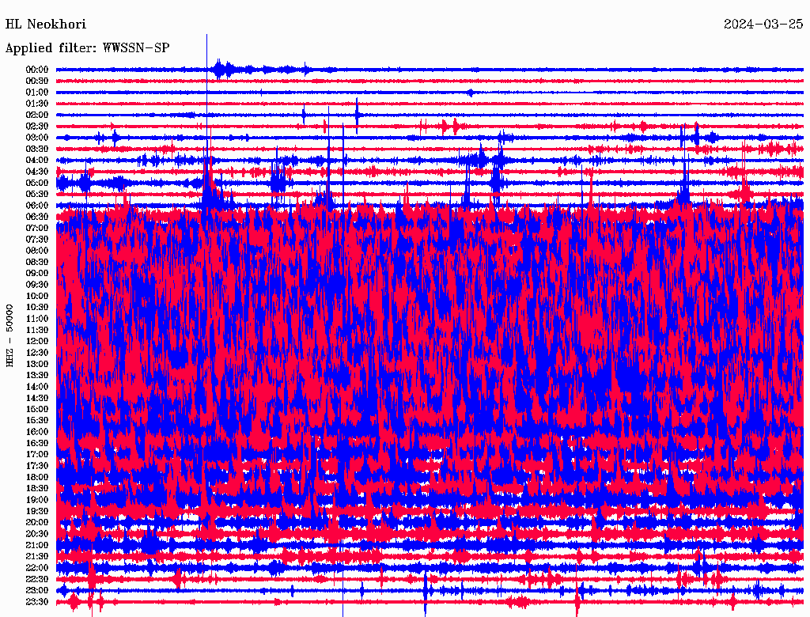Select the 19:30 time label
The height and width of the screenshot is (617, 810).
point(37,512)
